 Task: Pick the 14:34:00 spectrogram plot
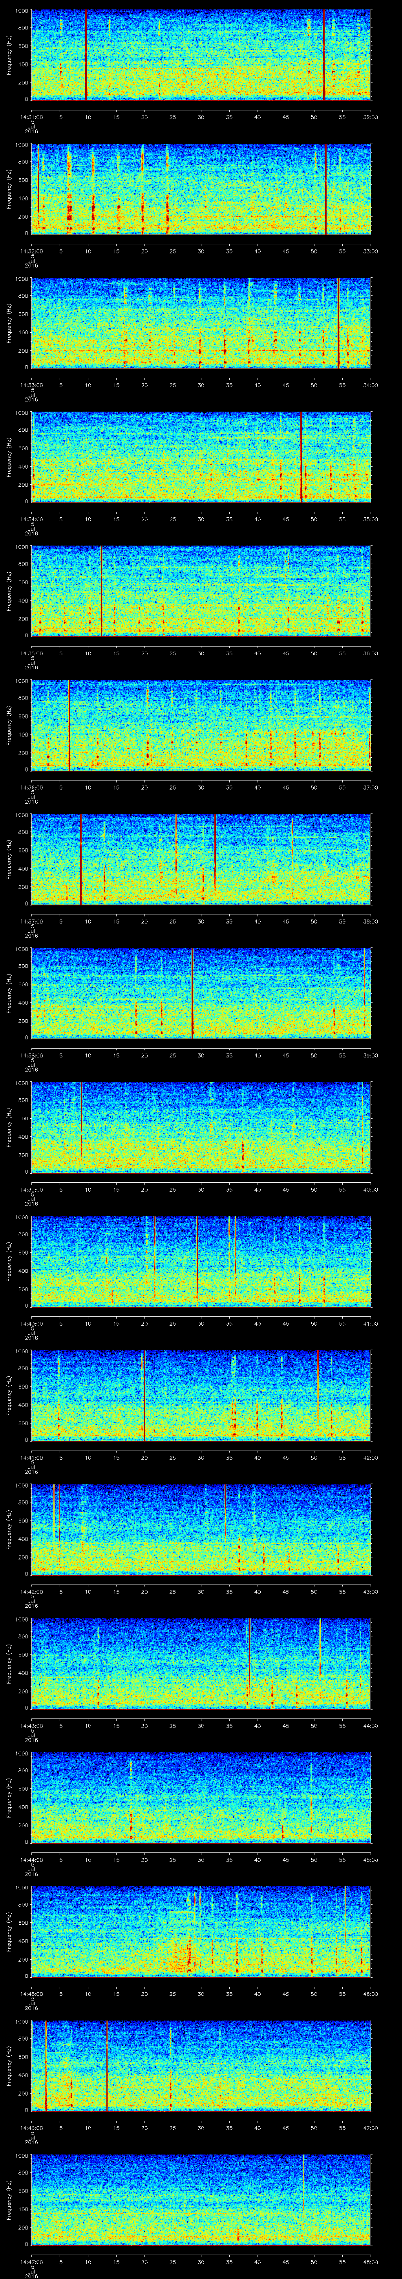[x=201, y=456]
